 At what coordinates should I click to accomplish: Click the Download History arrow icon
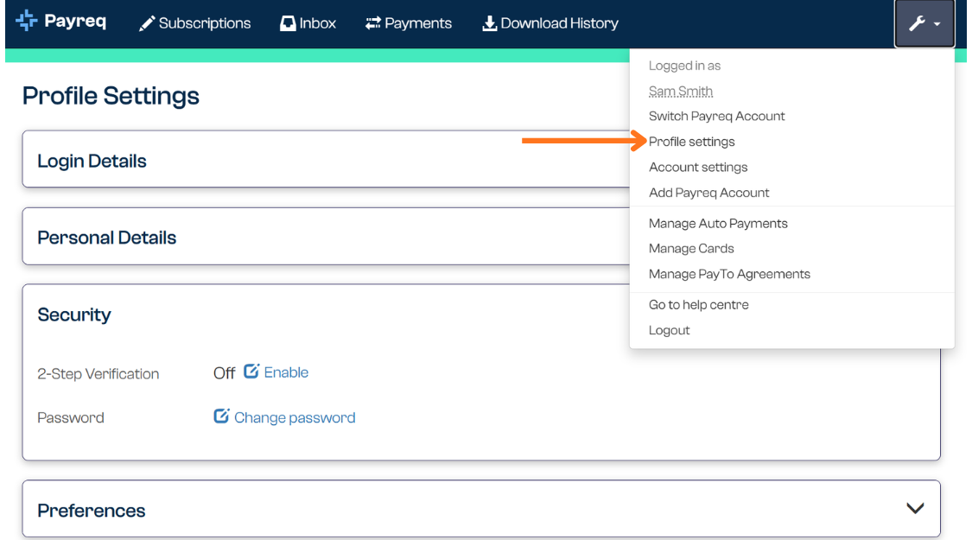click(x=489, y=23)
